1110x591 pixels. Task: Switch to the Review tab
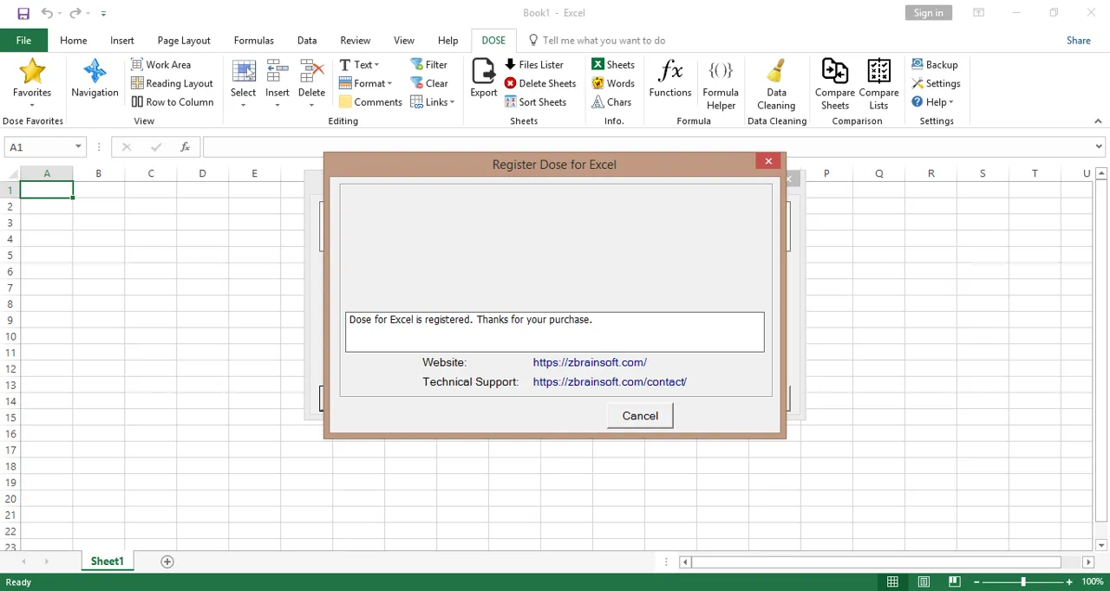click(356, 41)
